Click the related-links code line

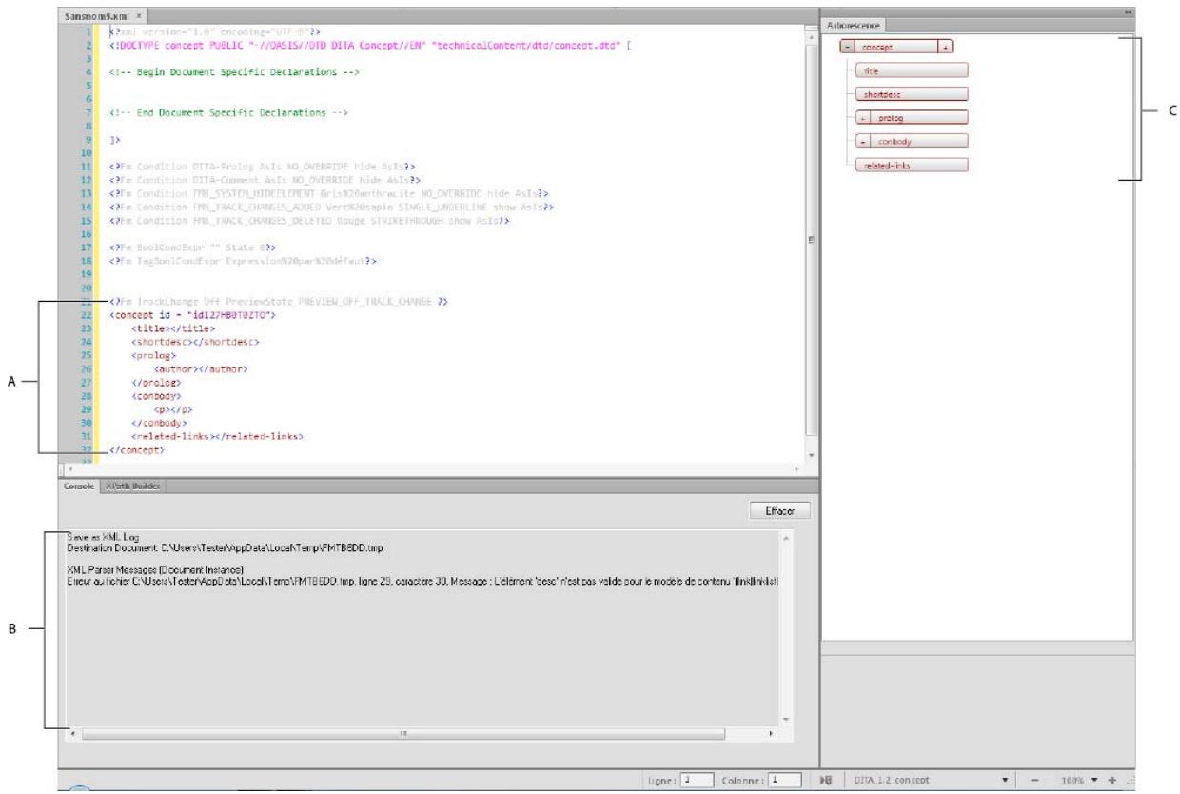point(217,436)
